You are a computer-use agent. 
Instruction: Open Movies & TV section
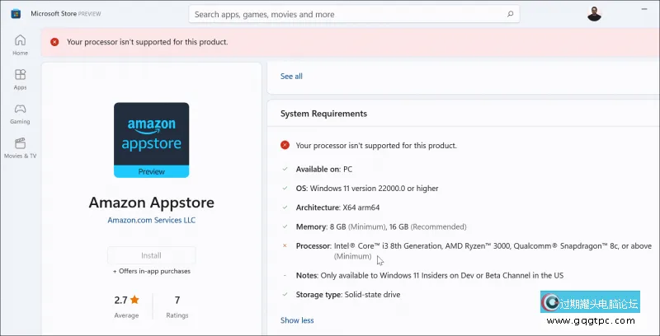(x=20, y=147)
